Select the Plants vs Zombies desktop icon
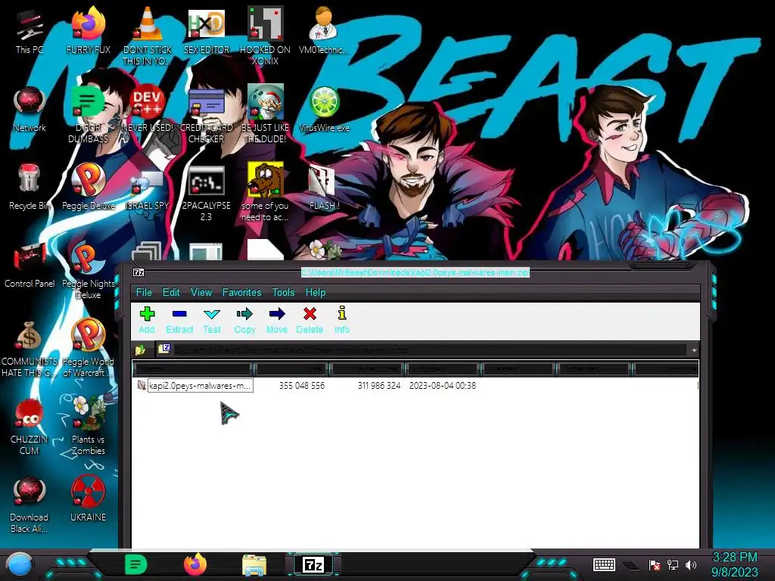The height and width of the screenshot is (581, 775). coord(88,427)
